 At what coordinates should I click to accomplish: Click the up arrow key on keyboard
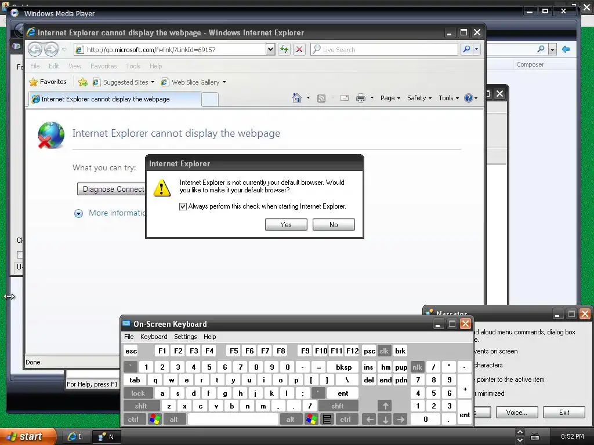[385, 406]
